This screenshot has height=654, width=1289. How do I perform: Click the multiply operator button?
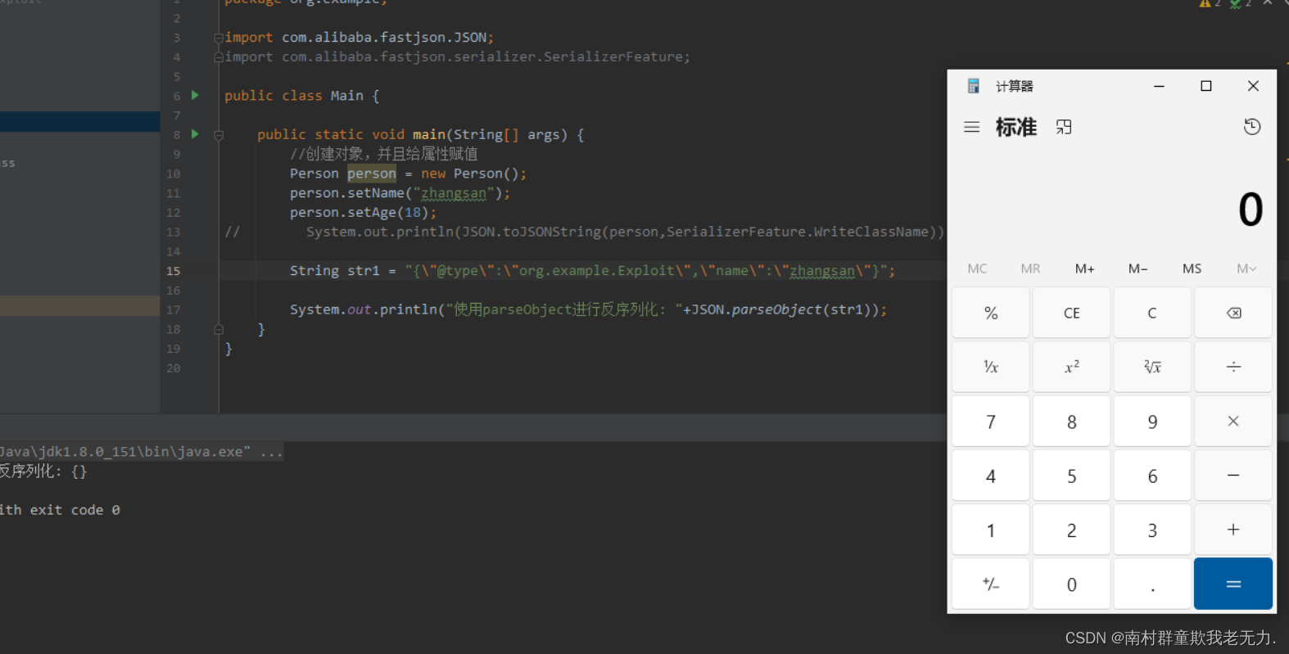(x=1233, y=422)
